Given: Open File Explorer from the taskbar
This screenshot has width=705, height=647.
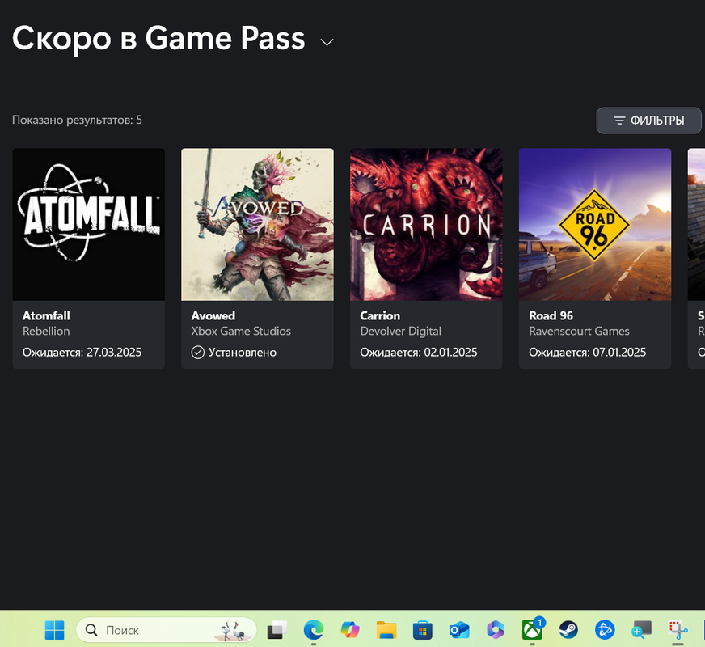Looking at the screenshot, I should pos(386,630).
